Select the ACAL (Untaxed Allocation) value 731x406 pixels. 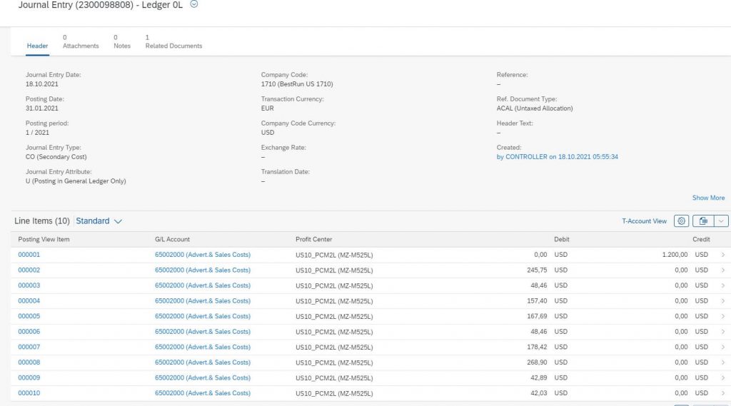point(535,108)
